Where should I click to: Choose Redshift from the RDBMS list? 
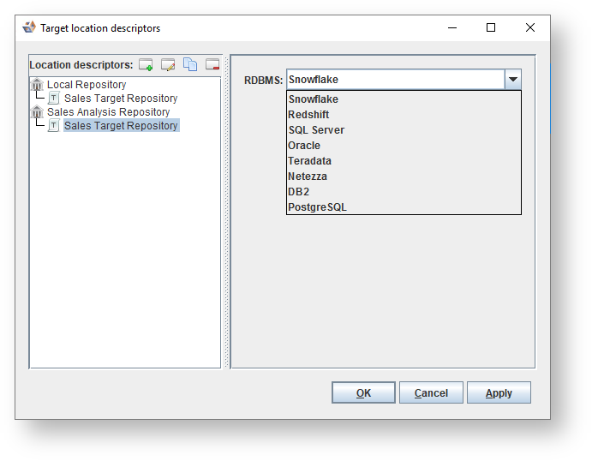tap(404, 115)
